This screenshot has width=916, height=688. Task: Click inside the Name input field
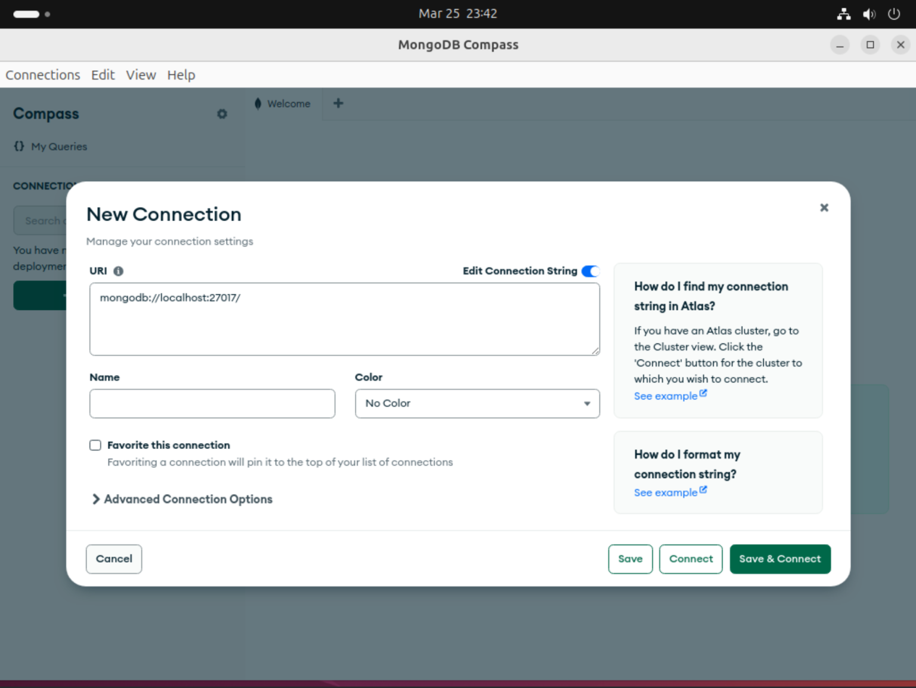pos(212,404)
